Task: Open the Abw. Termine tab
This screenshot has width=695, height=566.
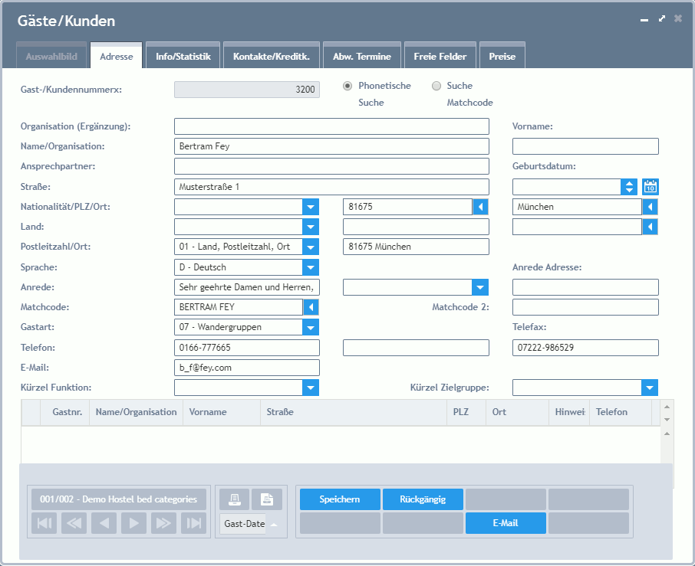Action: pyautogui.click(x=362, y=55)
